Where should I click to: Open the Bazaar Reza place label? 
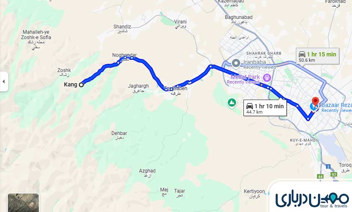pyautogui.click(x=336, y=105)
